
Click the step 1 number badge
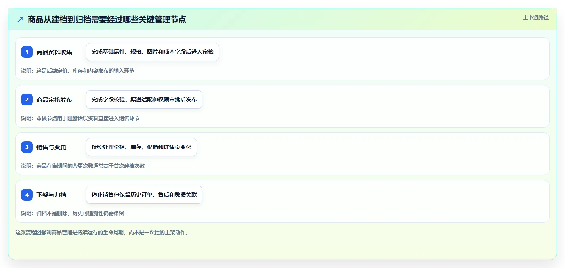[27, 52]
